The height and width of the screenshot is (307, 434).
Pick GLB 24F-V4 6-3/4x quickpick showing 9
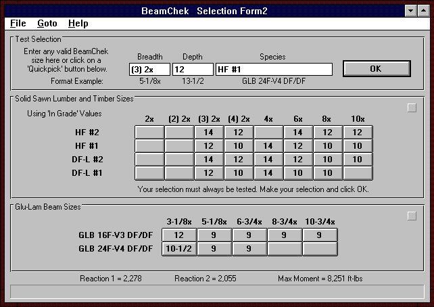[x=249, y=249]
